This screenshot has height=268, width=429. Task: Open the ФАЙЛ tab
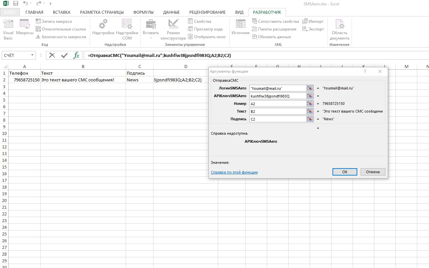(10, 12)
